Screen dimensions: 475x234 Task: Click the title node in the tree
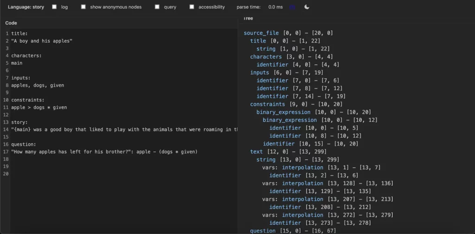click(258, 41)
